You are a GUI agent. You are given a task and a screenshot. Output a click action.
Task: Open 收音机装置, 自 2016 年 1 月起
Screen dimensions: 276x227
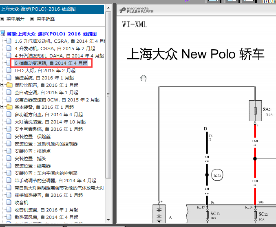[46, 210]
